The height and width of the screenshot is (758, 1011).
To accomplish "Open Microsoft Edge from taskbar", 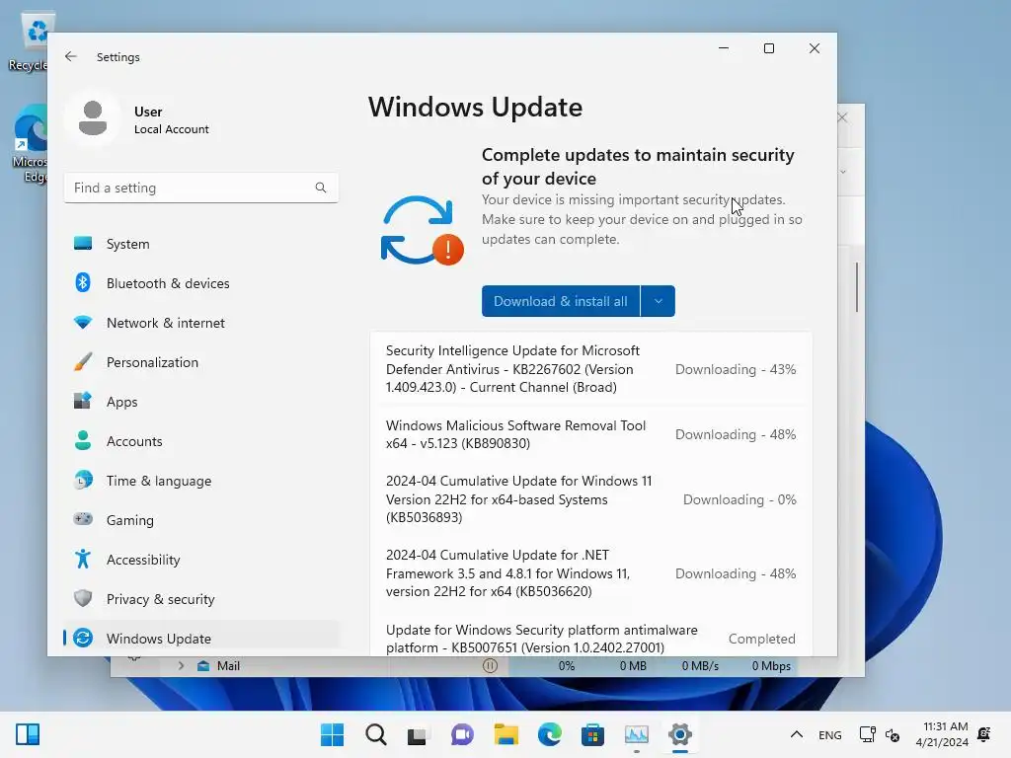I will [x=549, y=734].
